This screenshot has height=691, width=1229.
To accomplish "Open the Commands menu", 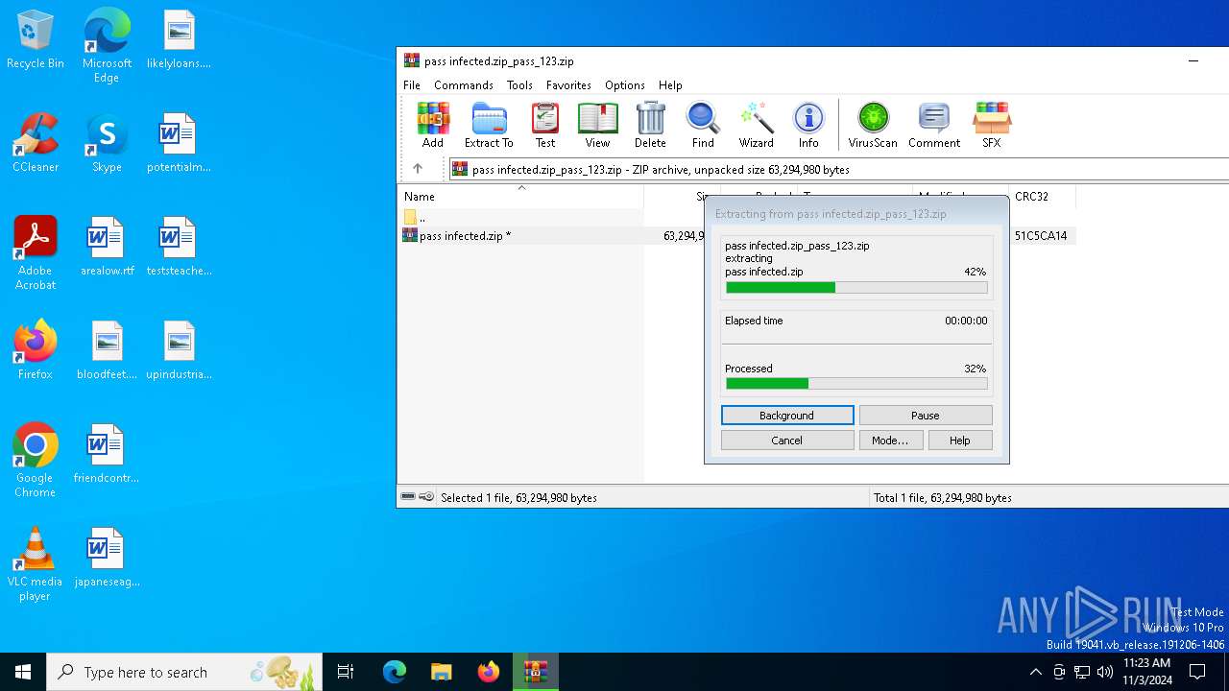I will pyautogui.click(x=464, y=84).
